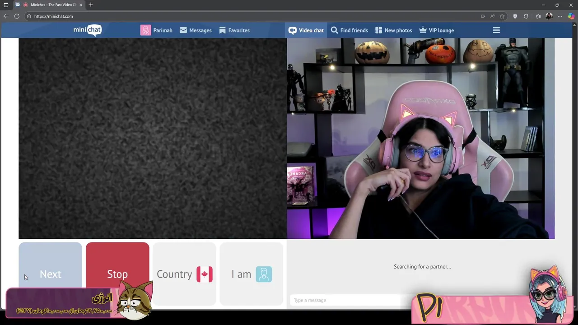The width and height of the screenshot is (578, 325).
Task: Open the Country selector with Canada flag
Action: click(184, 274)
